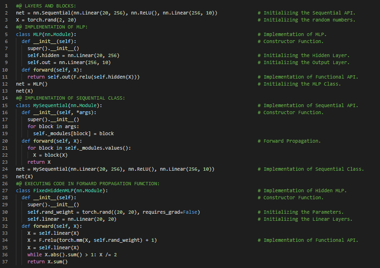Click the "#@ EXECUTING CODE IN FORWARD PROPAGATION" header
The width and height of the screenshot is (380, 268).
(x=87, y=184)
